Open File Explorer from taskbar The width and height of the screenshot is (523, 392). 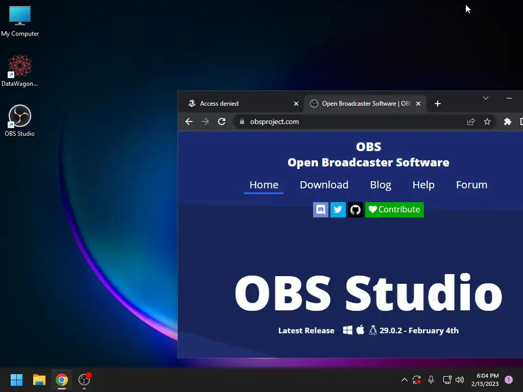(x=39, y=380)
